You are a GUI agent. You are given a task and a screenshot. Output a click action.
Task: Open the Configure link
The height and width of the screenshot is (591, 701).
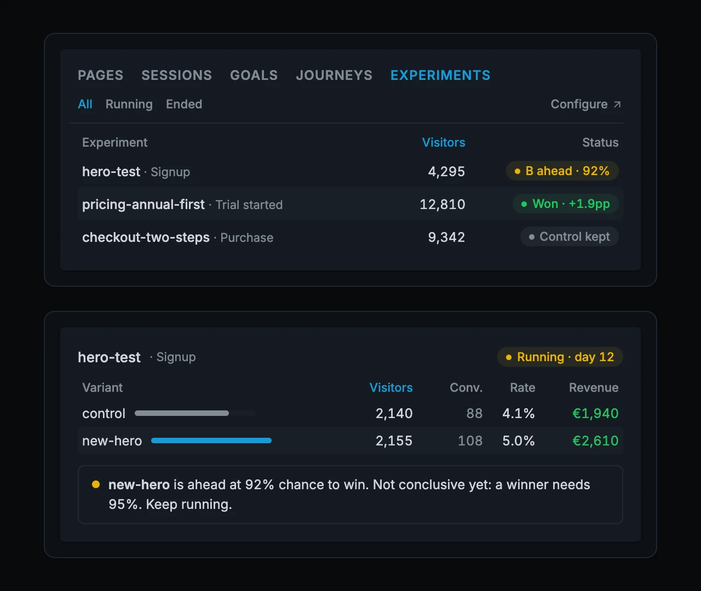pos(586,104)
